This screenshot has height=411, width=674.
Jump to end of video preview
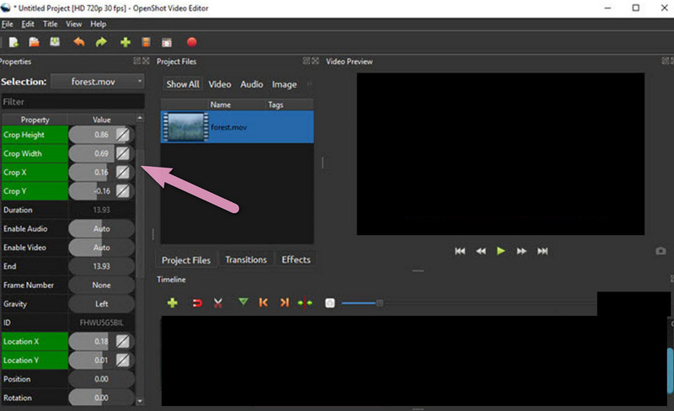coord(543,251)
